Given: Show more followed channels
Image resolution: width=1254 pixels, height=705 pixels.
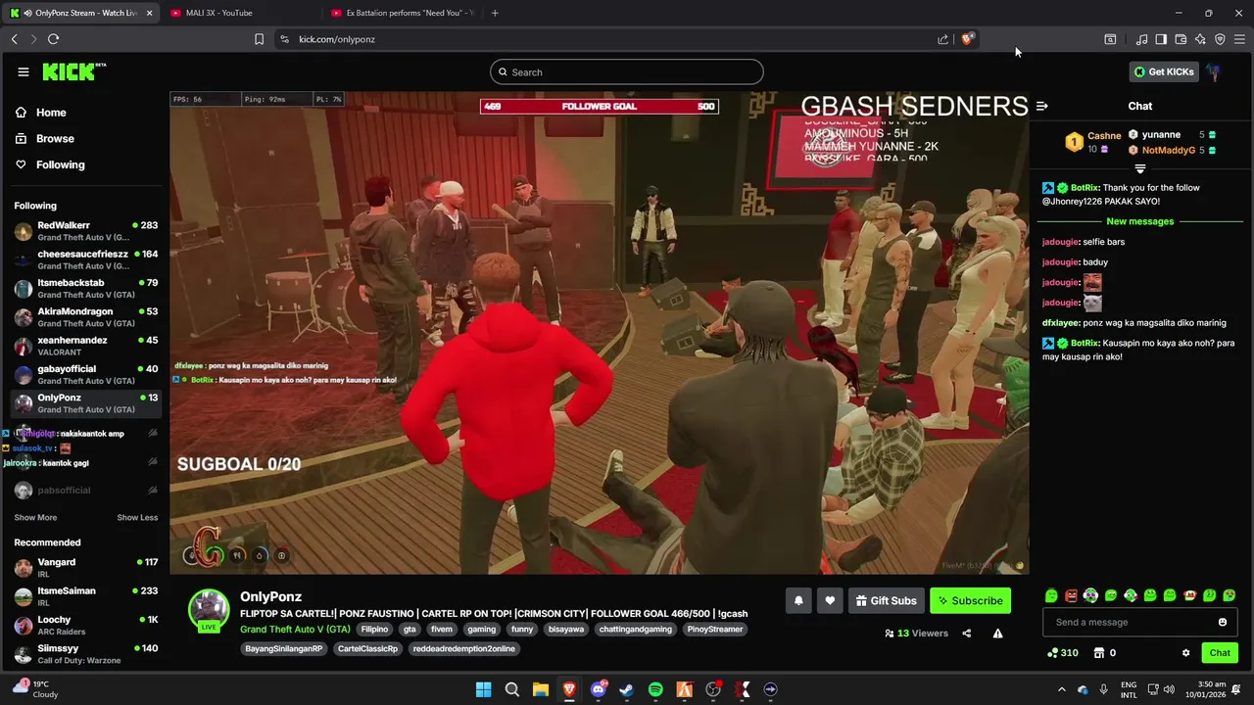Looking at the screenshot, I should click(x=35, y=517).
